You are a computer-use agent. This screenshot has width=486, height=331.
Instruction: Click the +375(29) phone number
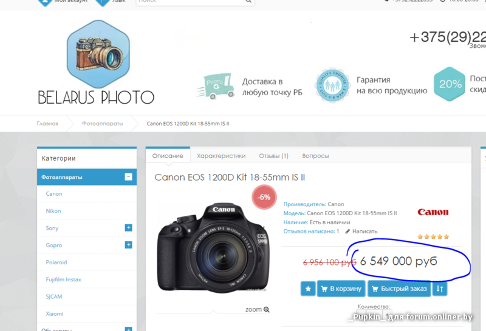(x=448, y=38)
